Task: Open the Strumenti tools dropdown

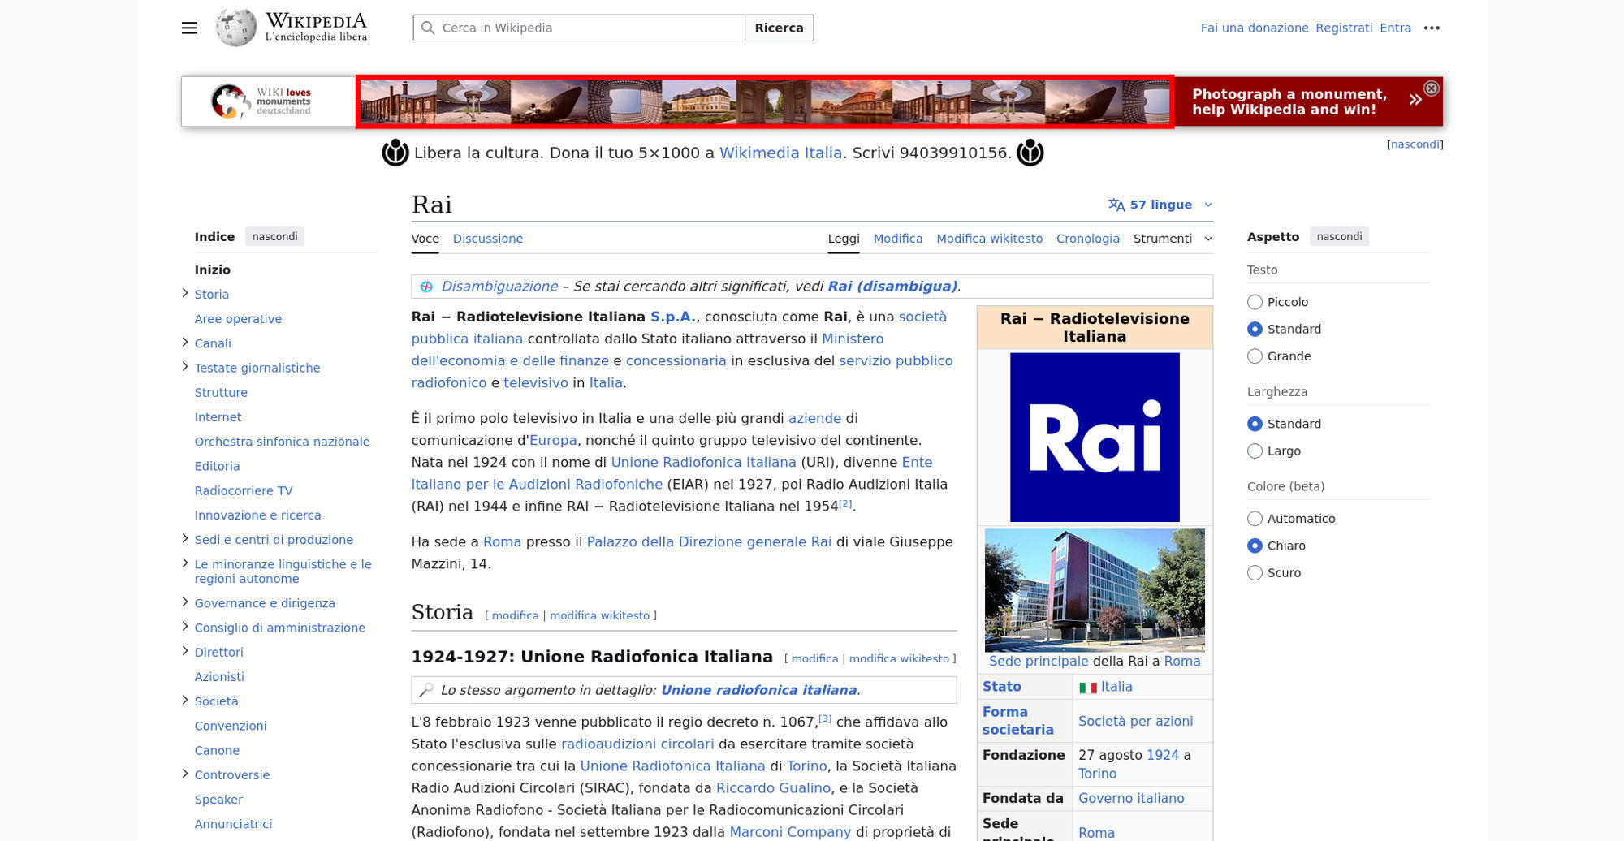Action: click(1173, 239)
